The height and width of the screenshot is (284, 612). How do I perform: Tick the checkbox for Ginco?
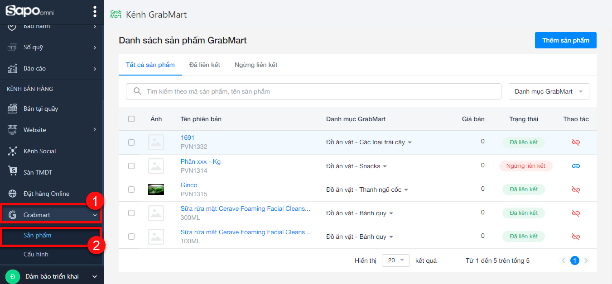131,189
